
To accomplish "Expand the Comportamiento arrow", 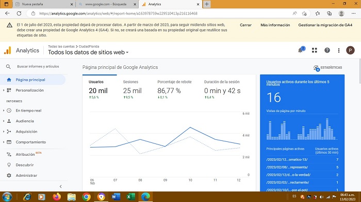I will (4, 142).
